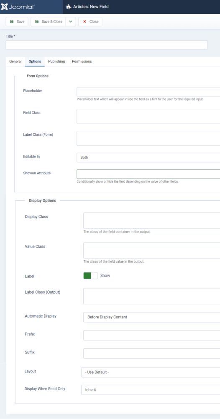Open Display When Read-Only dropdown
The image size is (220, 419).
(151, 390)
